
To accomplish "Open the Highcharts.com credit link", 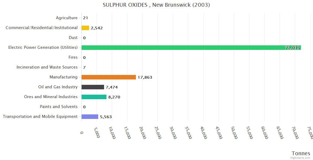I will pos(301,158).
